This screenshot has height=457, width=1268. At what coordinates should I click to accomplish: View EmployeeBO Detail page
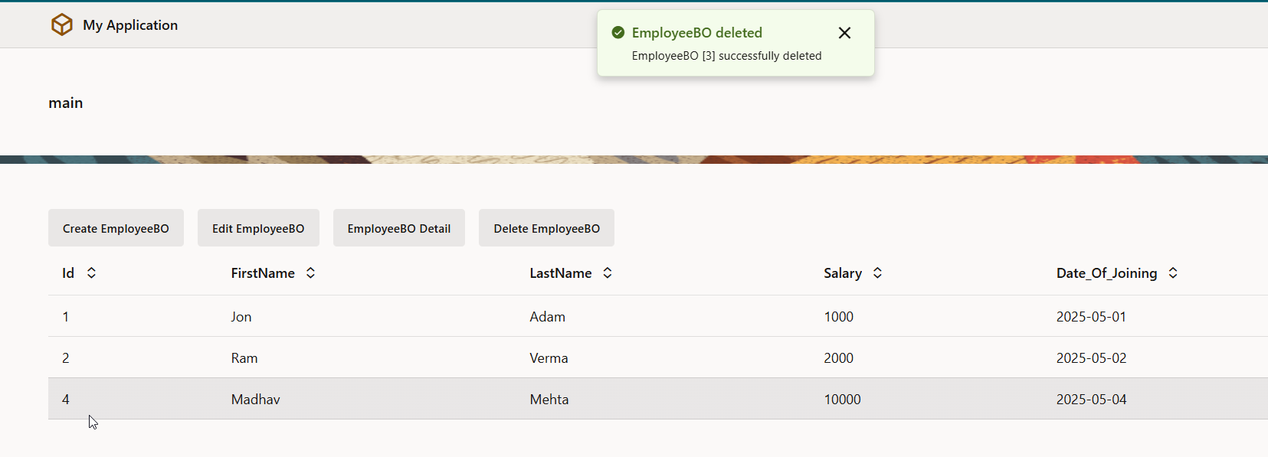click(398, 228)
